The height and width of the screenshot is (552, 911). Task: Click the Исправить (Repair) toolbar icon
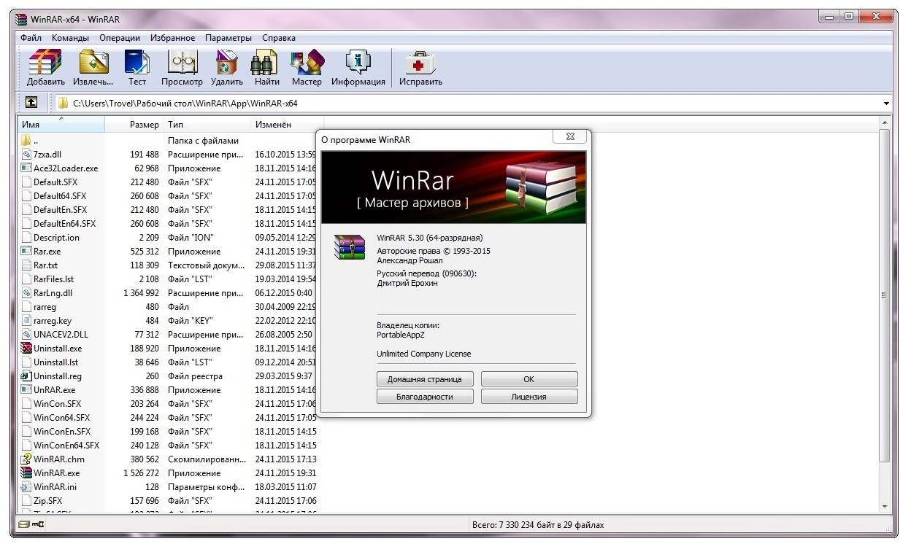pos(420,62)
